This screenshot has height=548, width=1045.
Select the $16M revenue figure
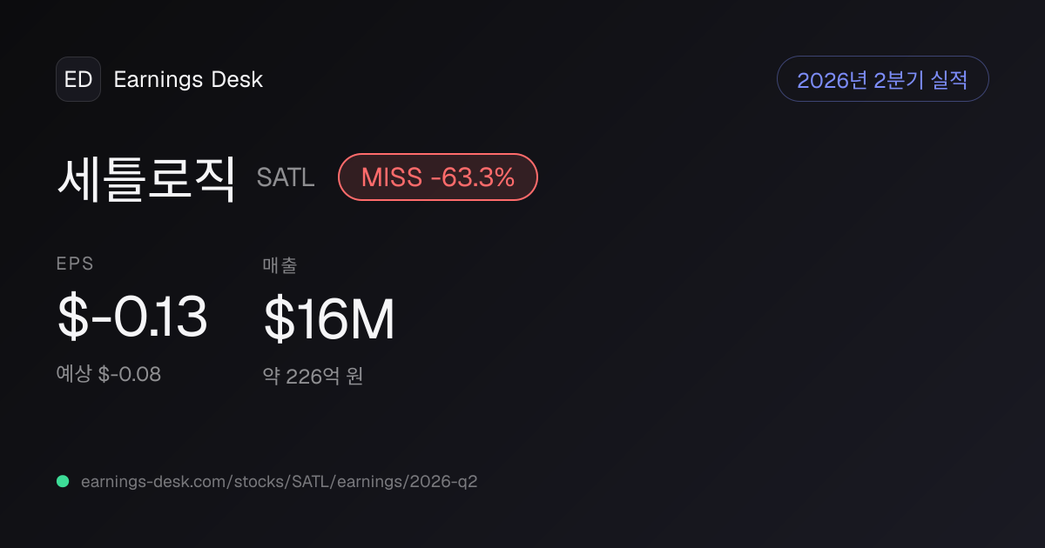click(x=329, y=318)
